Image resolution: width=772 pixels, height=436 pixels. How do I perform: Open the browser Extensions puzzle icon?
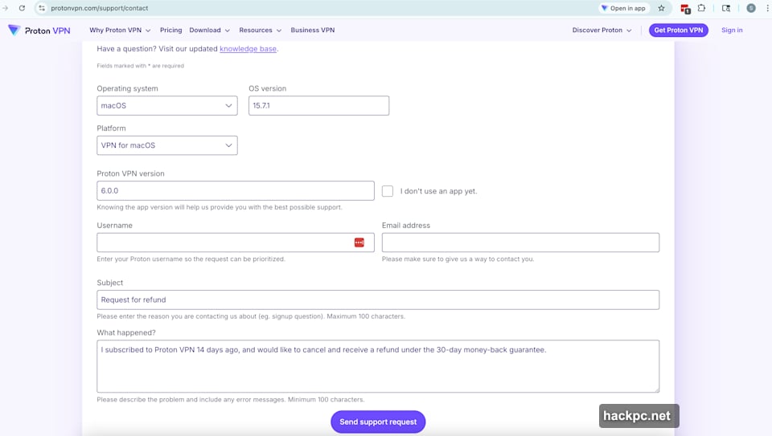(x=702, y=8)
